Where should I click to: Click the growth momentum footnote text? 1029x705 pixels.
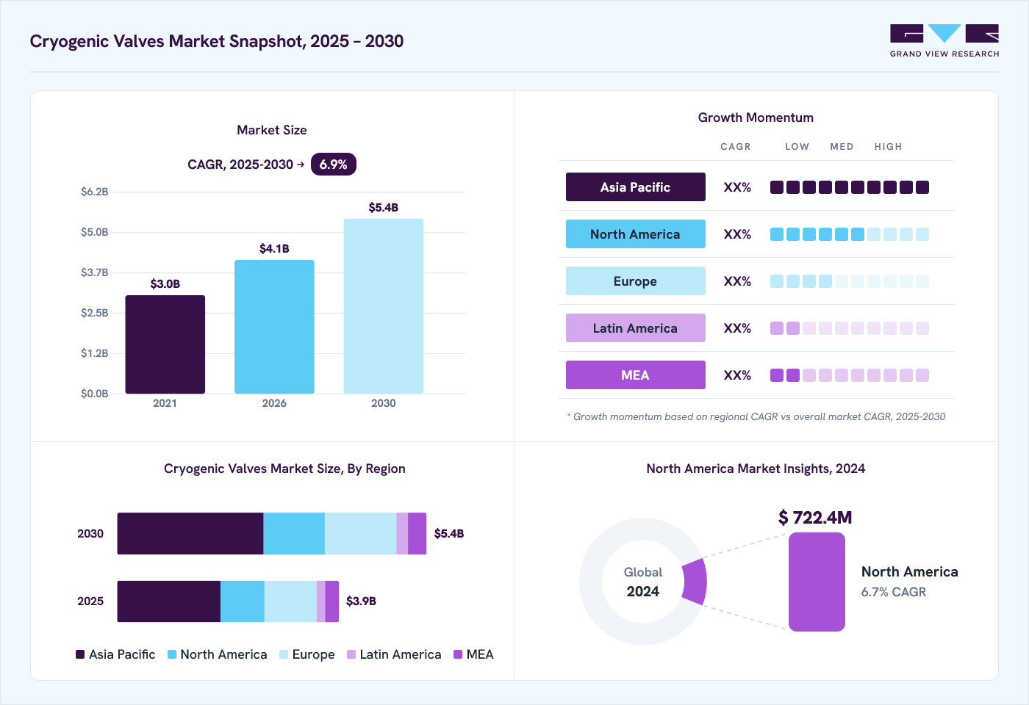pos(756,416)
